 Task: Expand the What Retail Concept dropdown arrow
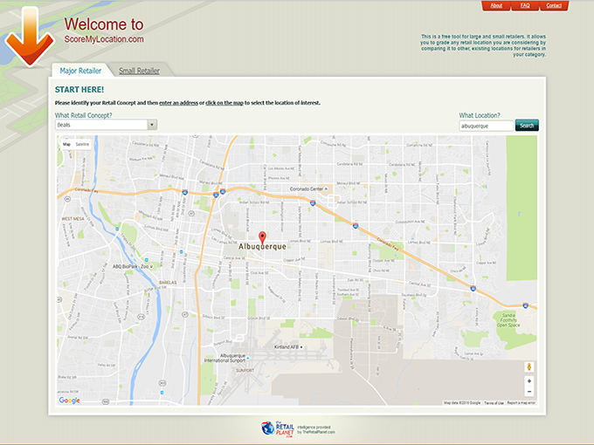tap(152, 125)
